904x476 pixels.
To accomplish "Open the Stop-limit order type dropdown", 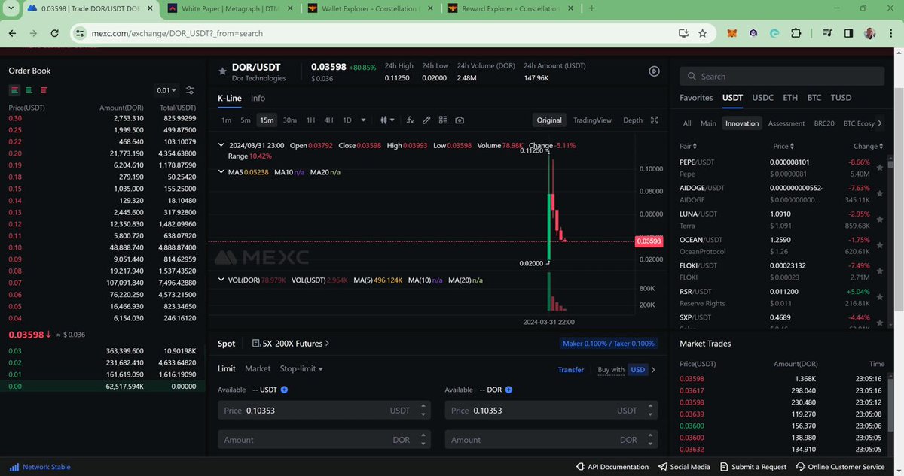I will coord(301,369).
